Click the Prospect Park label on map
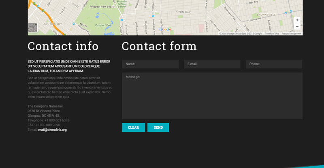The height and width of the screenshot is (168, 324). pos(103,25)
